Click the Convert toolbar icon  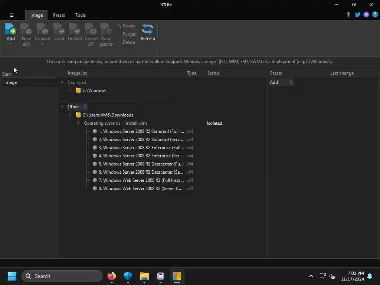[x=42, y=29]
